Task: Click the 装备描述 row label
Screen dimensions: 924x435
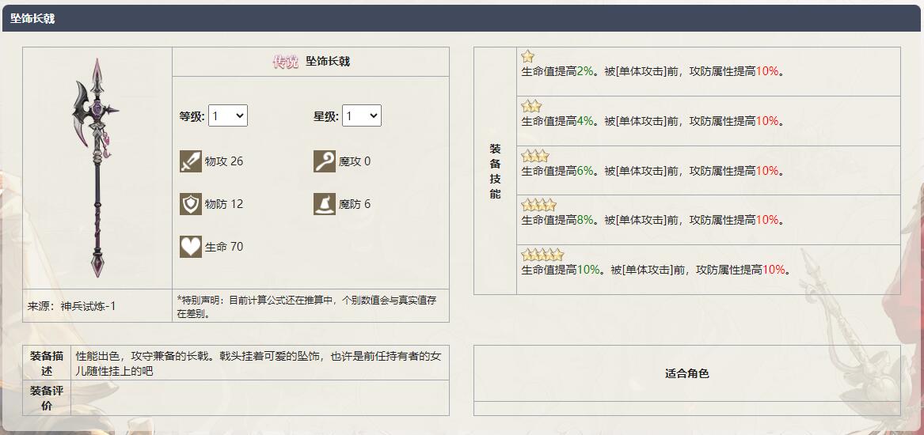Action: pos(47,363)
